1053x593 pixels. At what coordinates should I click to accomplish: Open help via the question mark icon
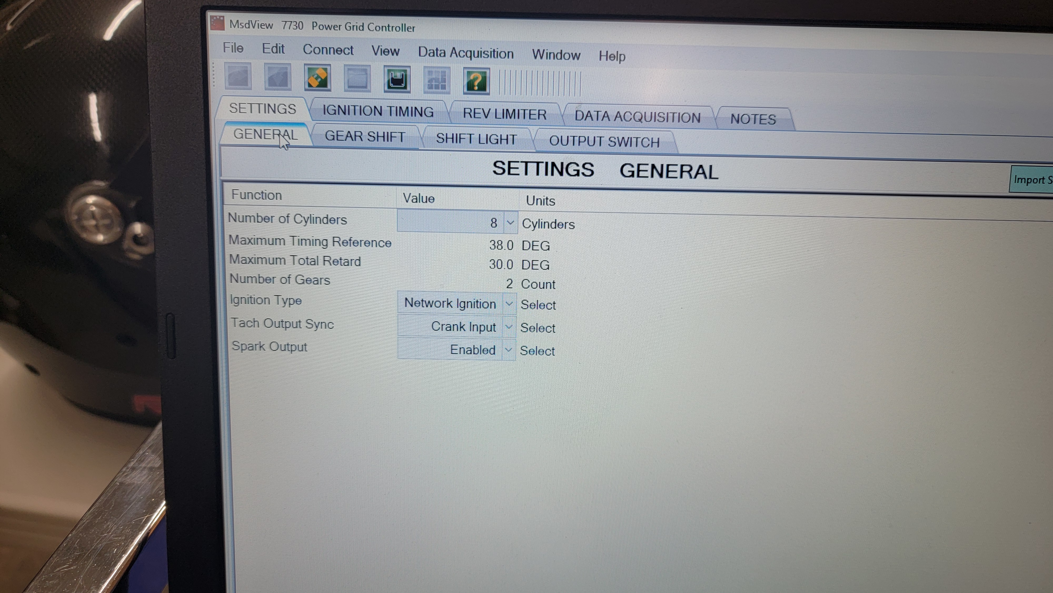477,81
